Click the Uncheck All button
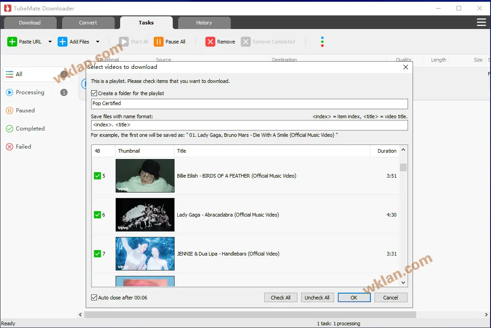This screenshot has height=328, width=491. (317, 298)
